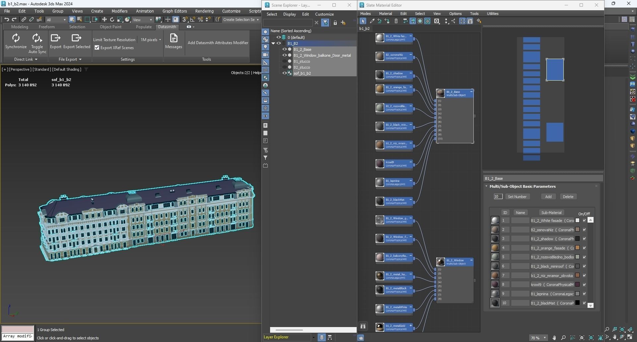This screenshot has width=637, height=342.
Task: Uncheck Export XRef Scenes checkbox
Action: tap(97, 48)
